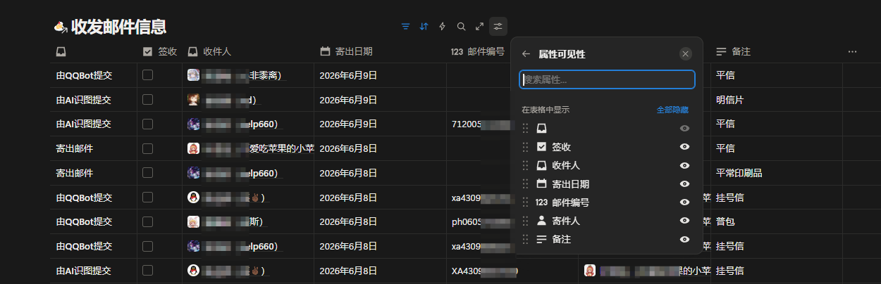Open 邮件编号 property row in visibility panel
881x284 pixels.
(606, 202)
